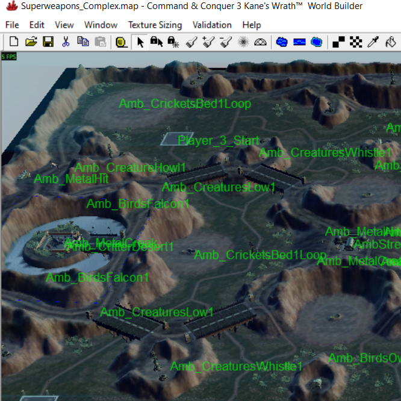Select Amb_CreaturesWhistle1 label right of Player_3_Start
This screenshot has width=401, height=401.
pos(325,153)
